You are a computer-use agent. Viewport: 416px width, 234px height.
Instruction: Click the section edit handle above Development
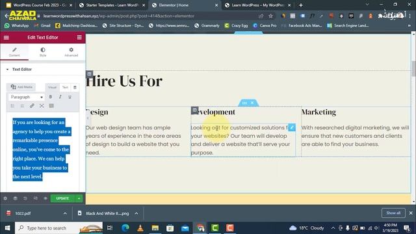tap(244, 103)
